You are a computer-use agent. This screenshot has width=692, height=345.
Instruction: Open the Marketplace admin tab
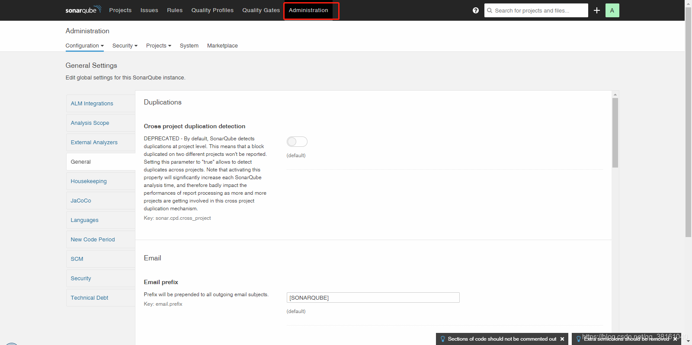coord(222,46)
